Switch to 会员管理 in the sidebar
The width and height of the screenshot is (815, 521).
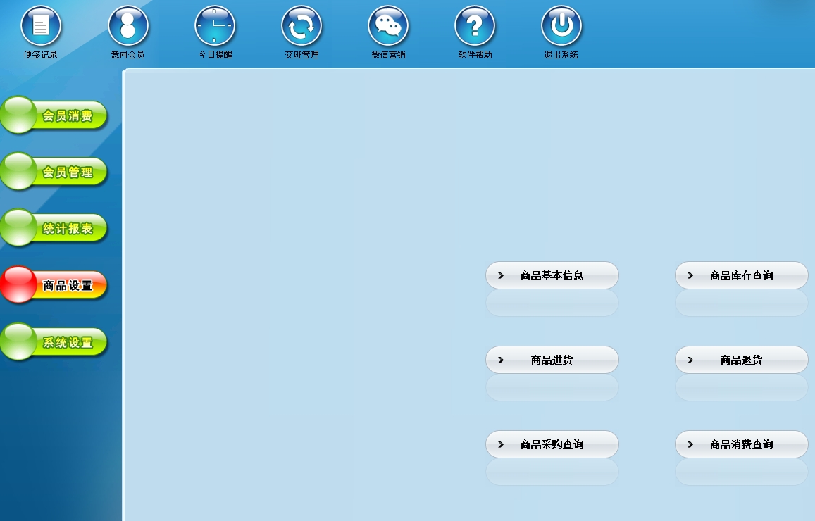click(x=68, y=172)
